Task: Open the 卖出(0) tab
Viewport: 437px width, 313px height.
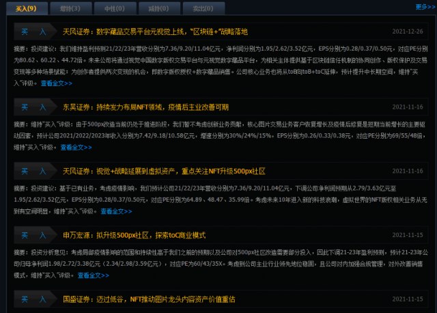Action: coord(203,8)
